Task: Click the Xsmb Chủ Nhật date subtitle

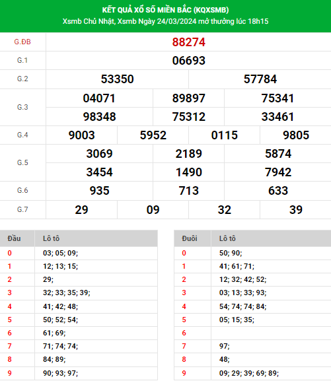Action: coord(165,21)
